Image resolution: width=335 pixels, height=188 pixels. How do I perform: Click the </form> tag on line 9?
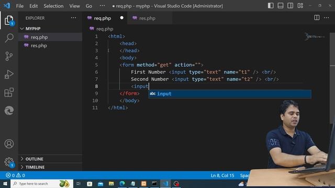[x=129, y=93]
